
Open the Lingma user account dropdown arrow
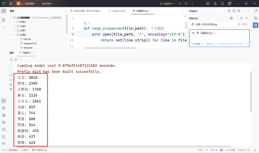point(246,18)
